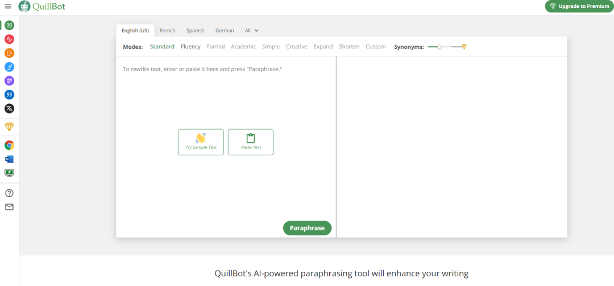
Task: Expand the All languages dropdown
Action: 252,31
